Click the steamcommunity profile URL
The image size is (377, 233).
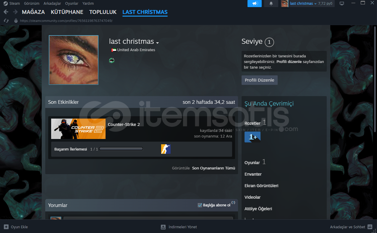pos(66,21)
